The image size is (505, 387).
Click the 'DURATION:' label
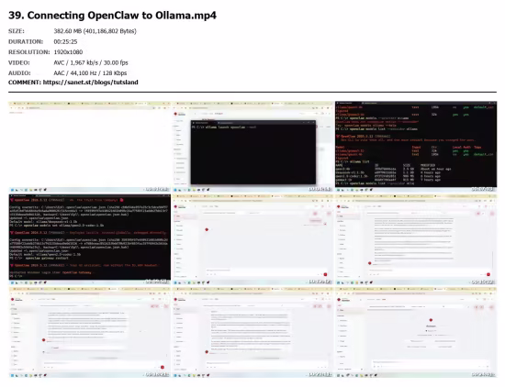26,42
